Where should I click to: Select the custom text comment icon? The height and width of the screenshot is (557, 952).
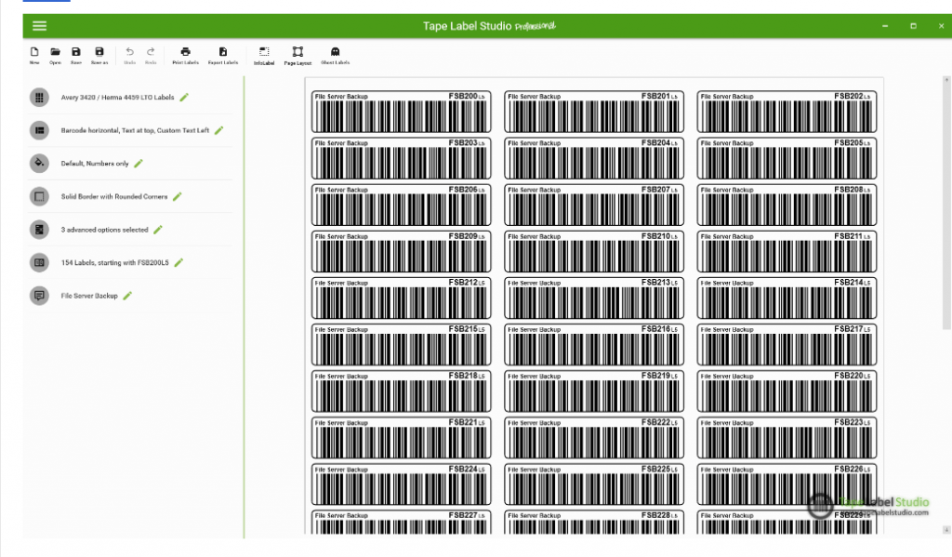(x=39, y=296)
